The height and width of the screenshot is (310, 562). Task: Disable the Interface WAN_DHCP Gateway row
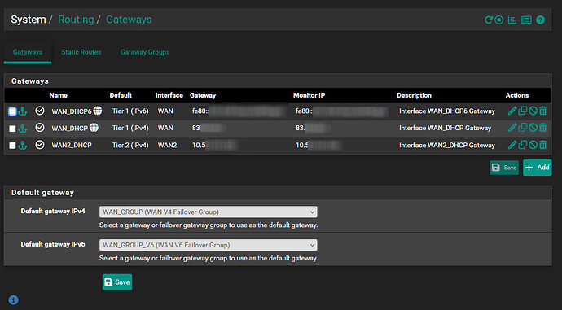tap(533, 128)
